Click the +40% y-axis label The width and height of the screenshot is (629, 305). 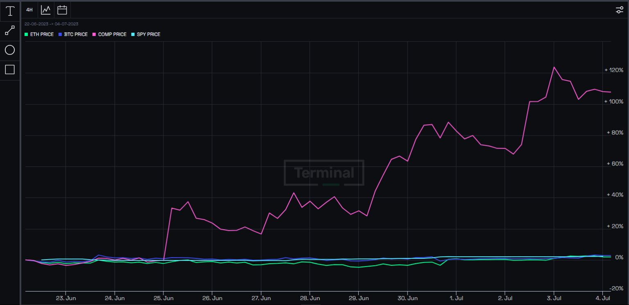click(615, 195)
